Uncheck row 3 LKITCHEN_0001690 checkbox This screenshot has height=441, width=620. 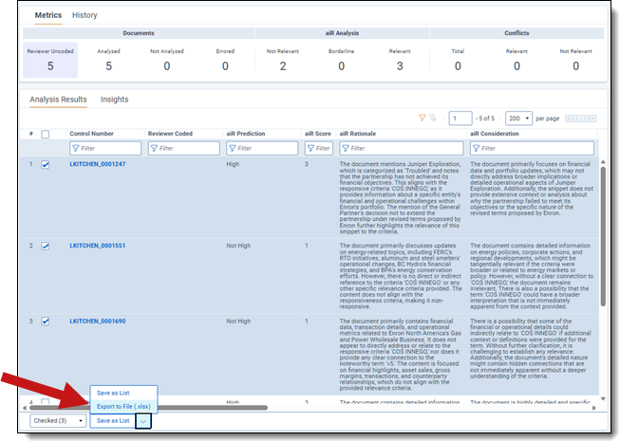[46, 322]
